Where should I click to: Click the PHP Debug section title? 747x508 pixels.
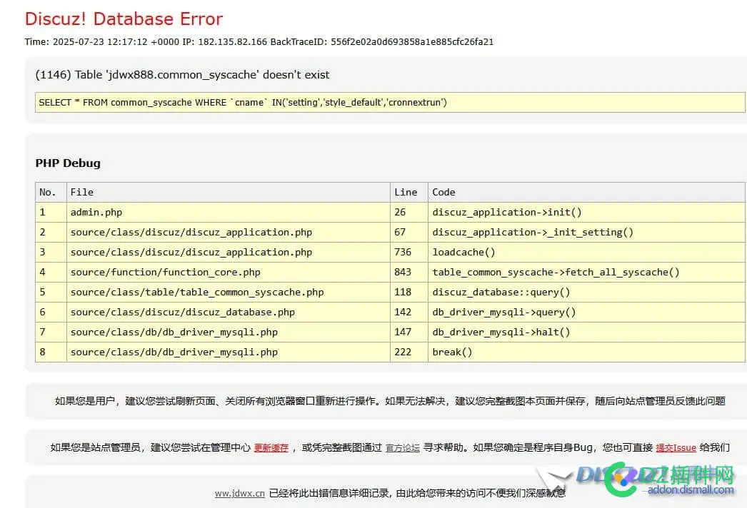coord(68,163)
